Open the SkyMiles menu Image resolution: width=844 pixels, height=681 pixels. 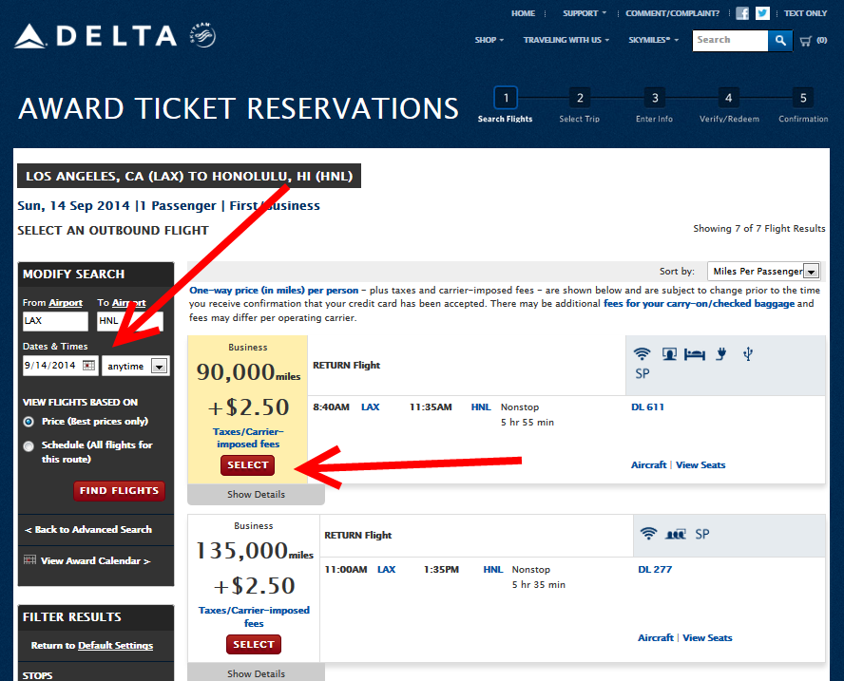(654, 40)
